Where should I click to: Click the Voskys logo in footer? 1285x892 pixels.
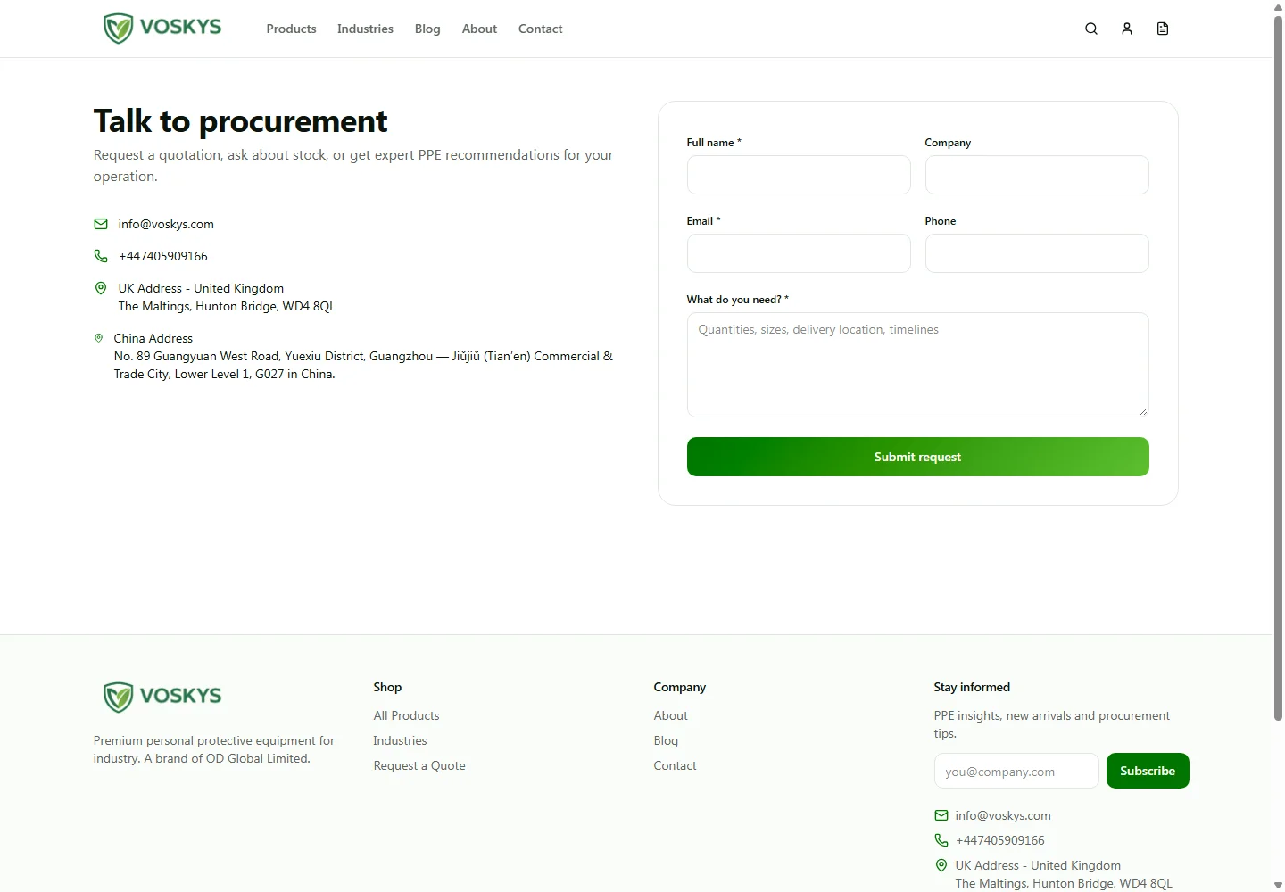tap(162, 697)
